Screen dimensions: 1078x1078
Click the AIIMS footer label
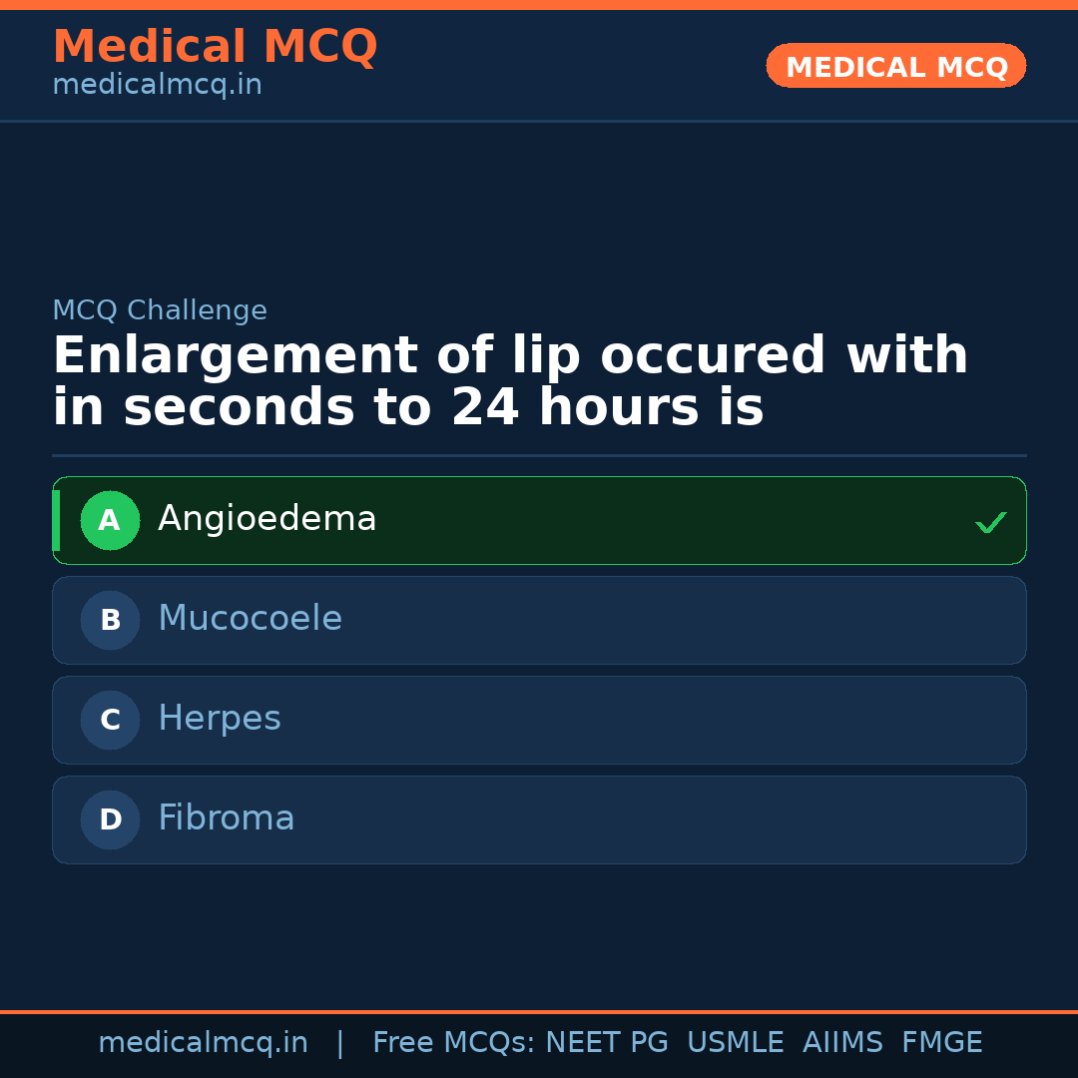[842, 1043]
